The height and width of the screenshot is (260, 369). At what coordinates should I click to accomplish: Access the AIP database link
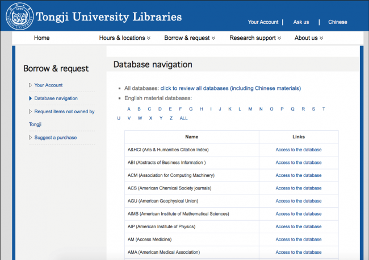(299, 226)
